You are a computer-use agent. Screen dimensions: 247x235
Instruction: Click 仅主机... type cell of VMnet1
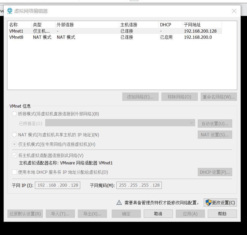pos(41,31)
